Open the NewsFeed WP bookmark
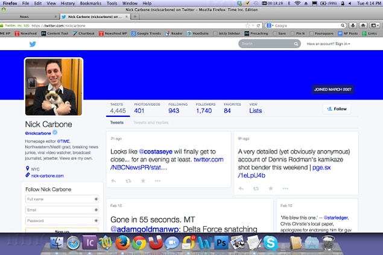 (x=113, y=33)
